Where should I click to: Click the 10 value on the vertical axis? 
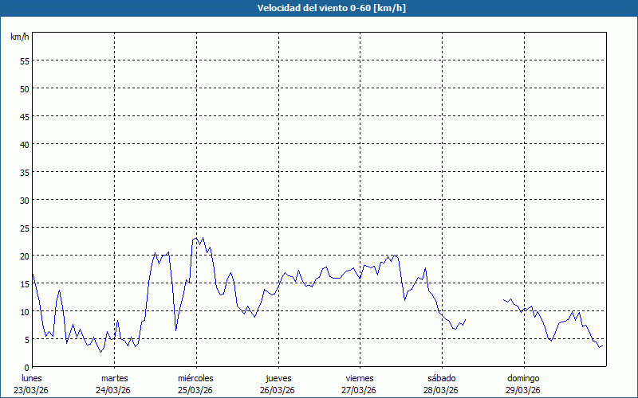(24, 311)
